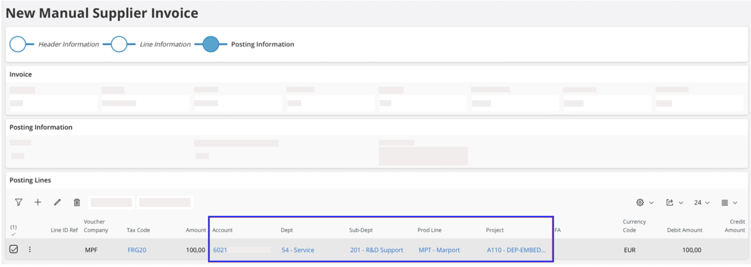The width and height of the screenshot is (751, 267).
Task: Click the A110 - DEP-EMBED project link
Action: point(516,250)
